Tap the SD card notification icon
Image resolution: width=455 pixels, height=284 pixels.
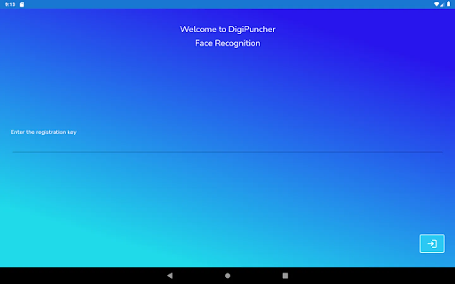[x=22, y=4]
